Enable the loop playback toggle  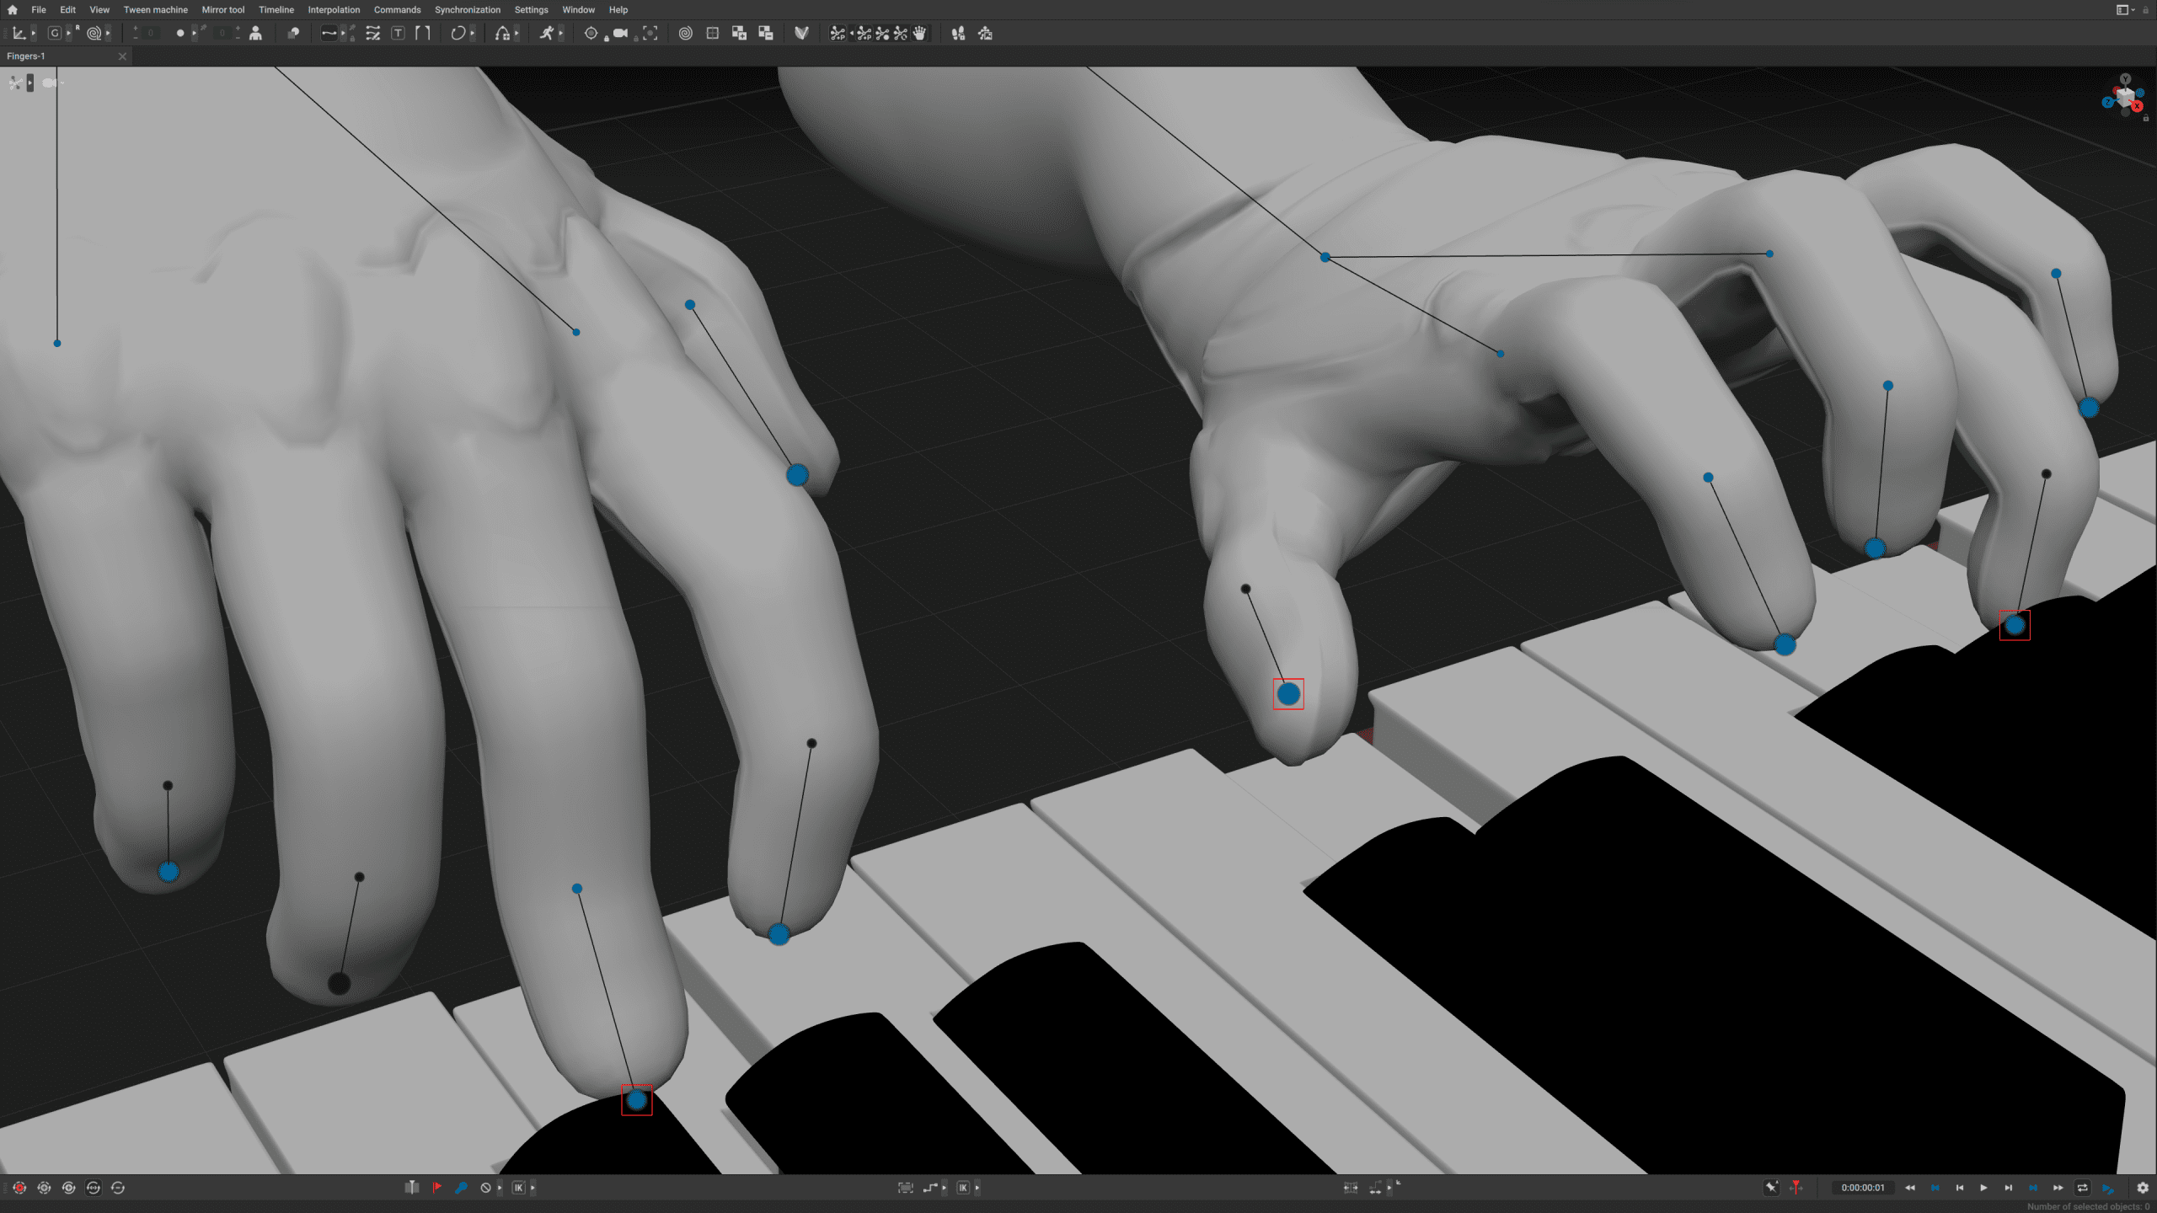(2084, 1188)
